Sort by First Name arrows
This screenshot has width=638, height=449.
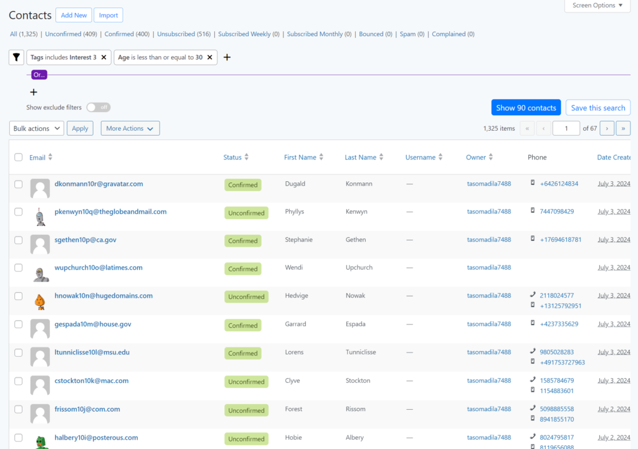pyautogui.click(x=321, y=157)
